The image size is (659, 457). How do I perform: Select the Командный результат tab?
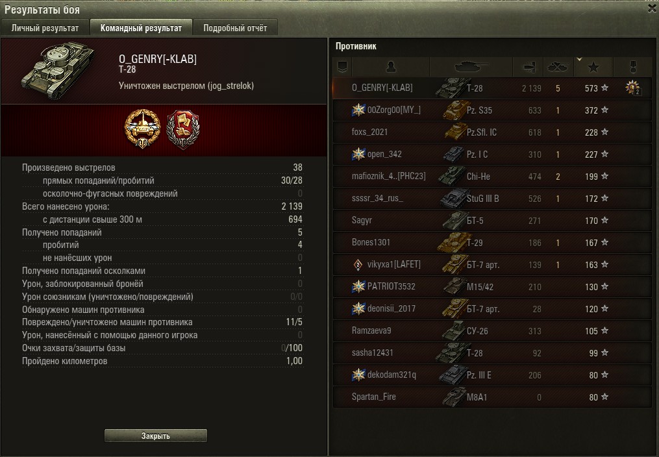point(142,28)
